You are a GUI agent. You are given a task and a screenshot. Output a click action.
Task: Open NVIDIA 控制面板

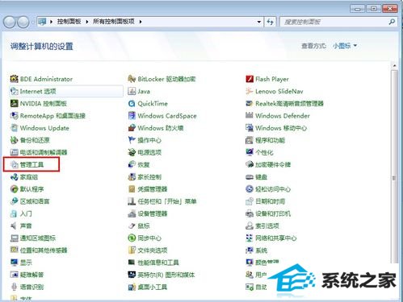click(x=39, y=103)
